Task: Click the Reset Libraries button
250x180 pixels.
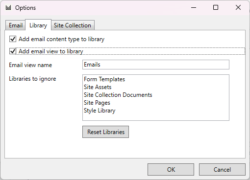Action: pos(105,132)
